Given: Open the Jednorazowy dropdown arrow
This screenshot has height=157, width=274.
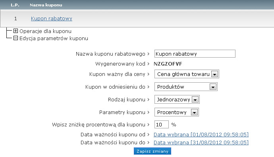Looking at the screenshot, I should (195, 100).
